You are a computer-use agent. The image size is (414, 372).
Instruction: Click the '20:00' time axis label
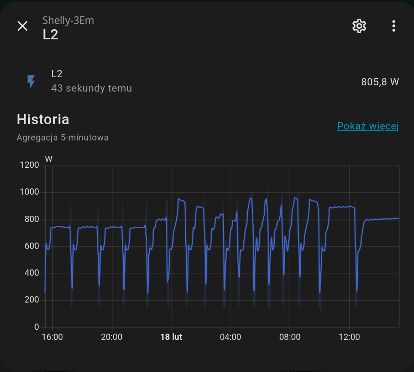pos(112,337)
